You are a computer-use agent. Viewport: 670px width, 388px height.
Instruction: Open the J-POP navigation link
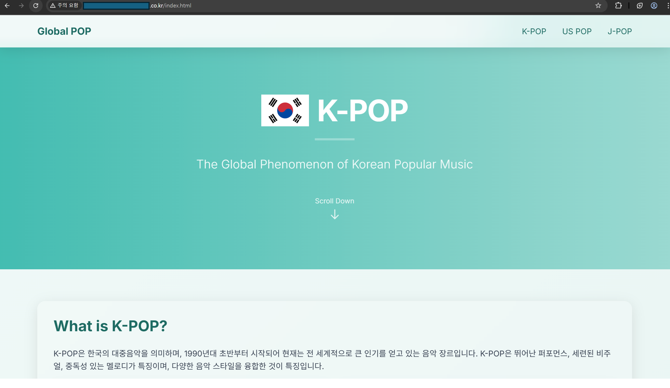point(620,31)
